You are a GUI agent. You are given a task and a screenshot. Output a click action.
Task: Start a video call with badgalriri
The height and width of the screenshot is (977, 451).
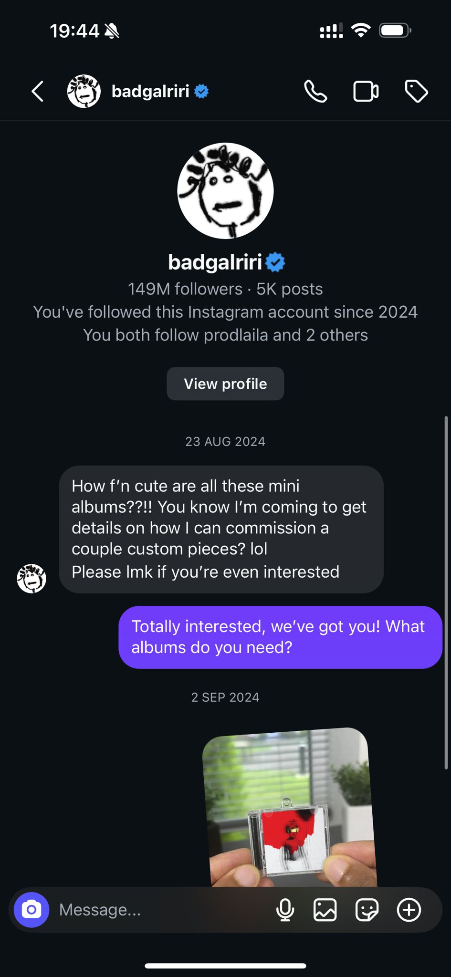[366, 91]
